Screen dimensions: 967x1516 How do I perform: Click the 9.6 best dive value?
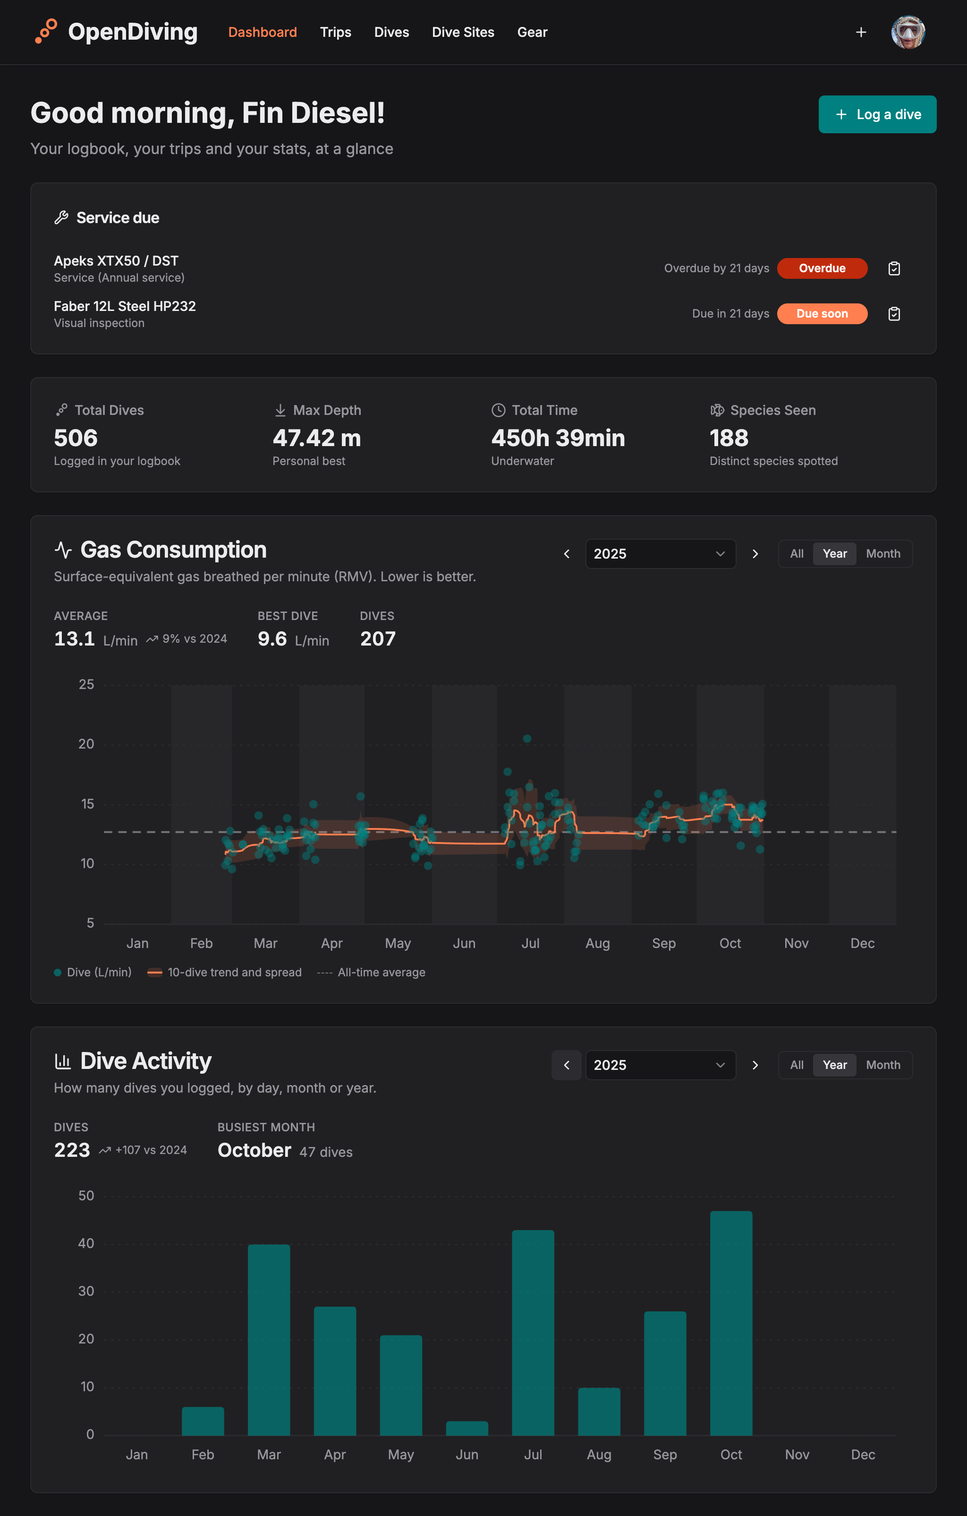coord(272,639)
